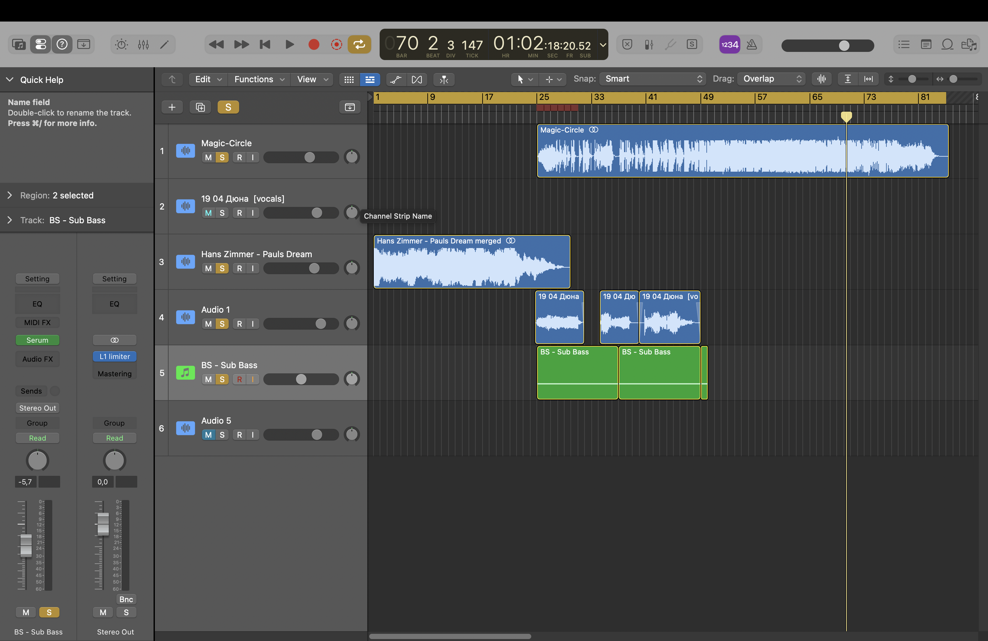Screen dimensions: 988x641
Task: Toggle the Metronome click button
Action: [x=751, y=44]
